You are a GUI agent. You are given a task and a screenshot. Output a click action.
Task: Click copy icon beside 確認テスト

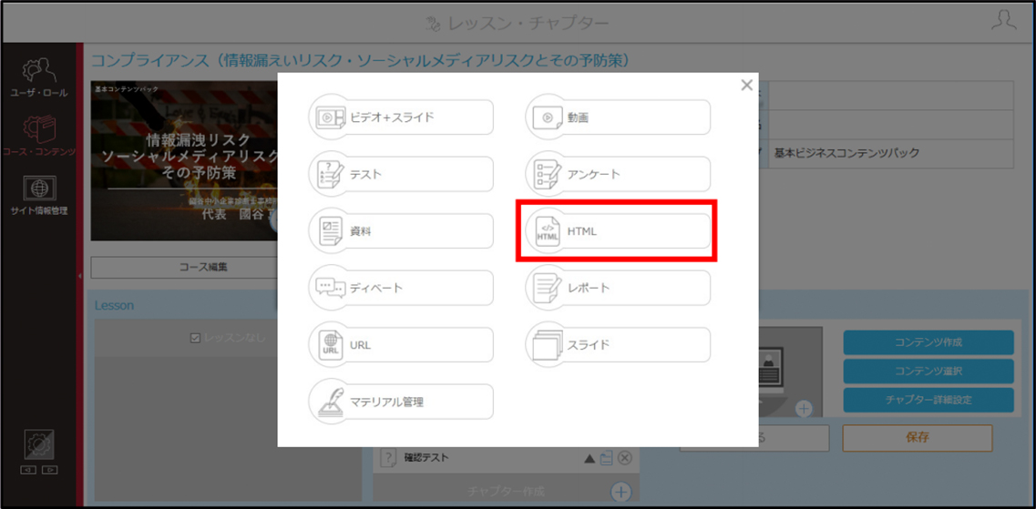(x=607, y=458)
